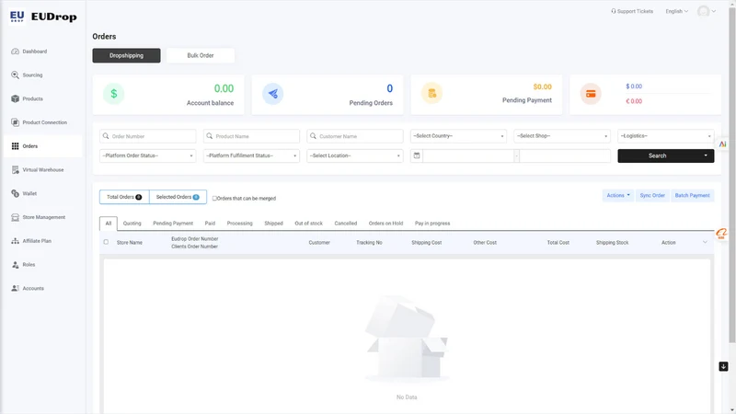Click the Order Number search field
This screenshot has width=736, height=414.
pyautogui.click(x=147, y=136)
